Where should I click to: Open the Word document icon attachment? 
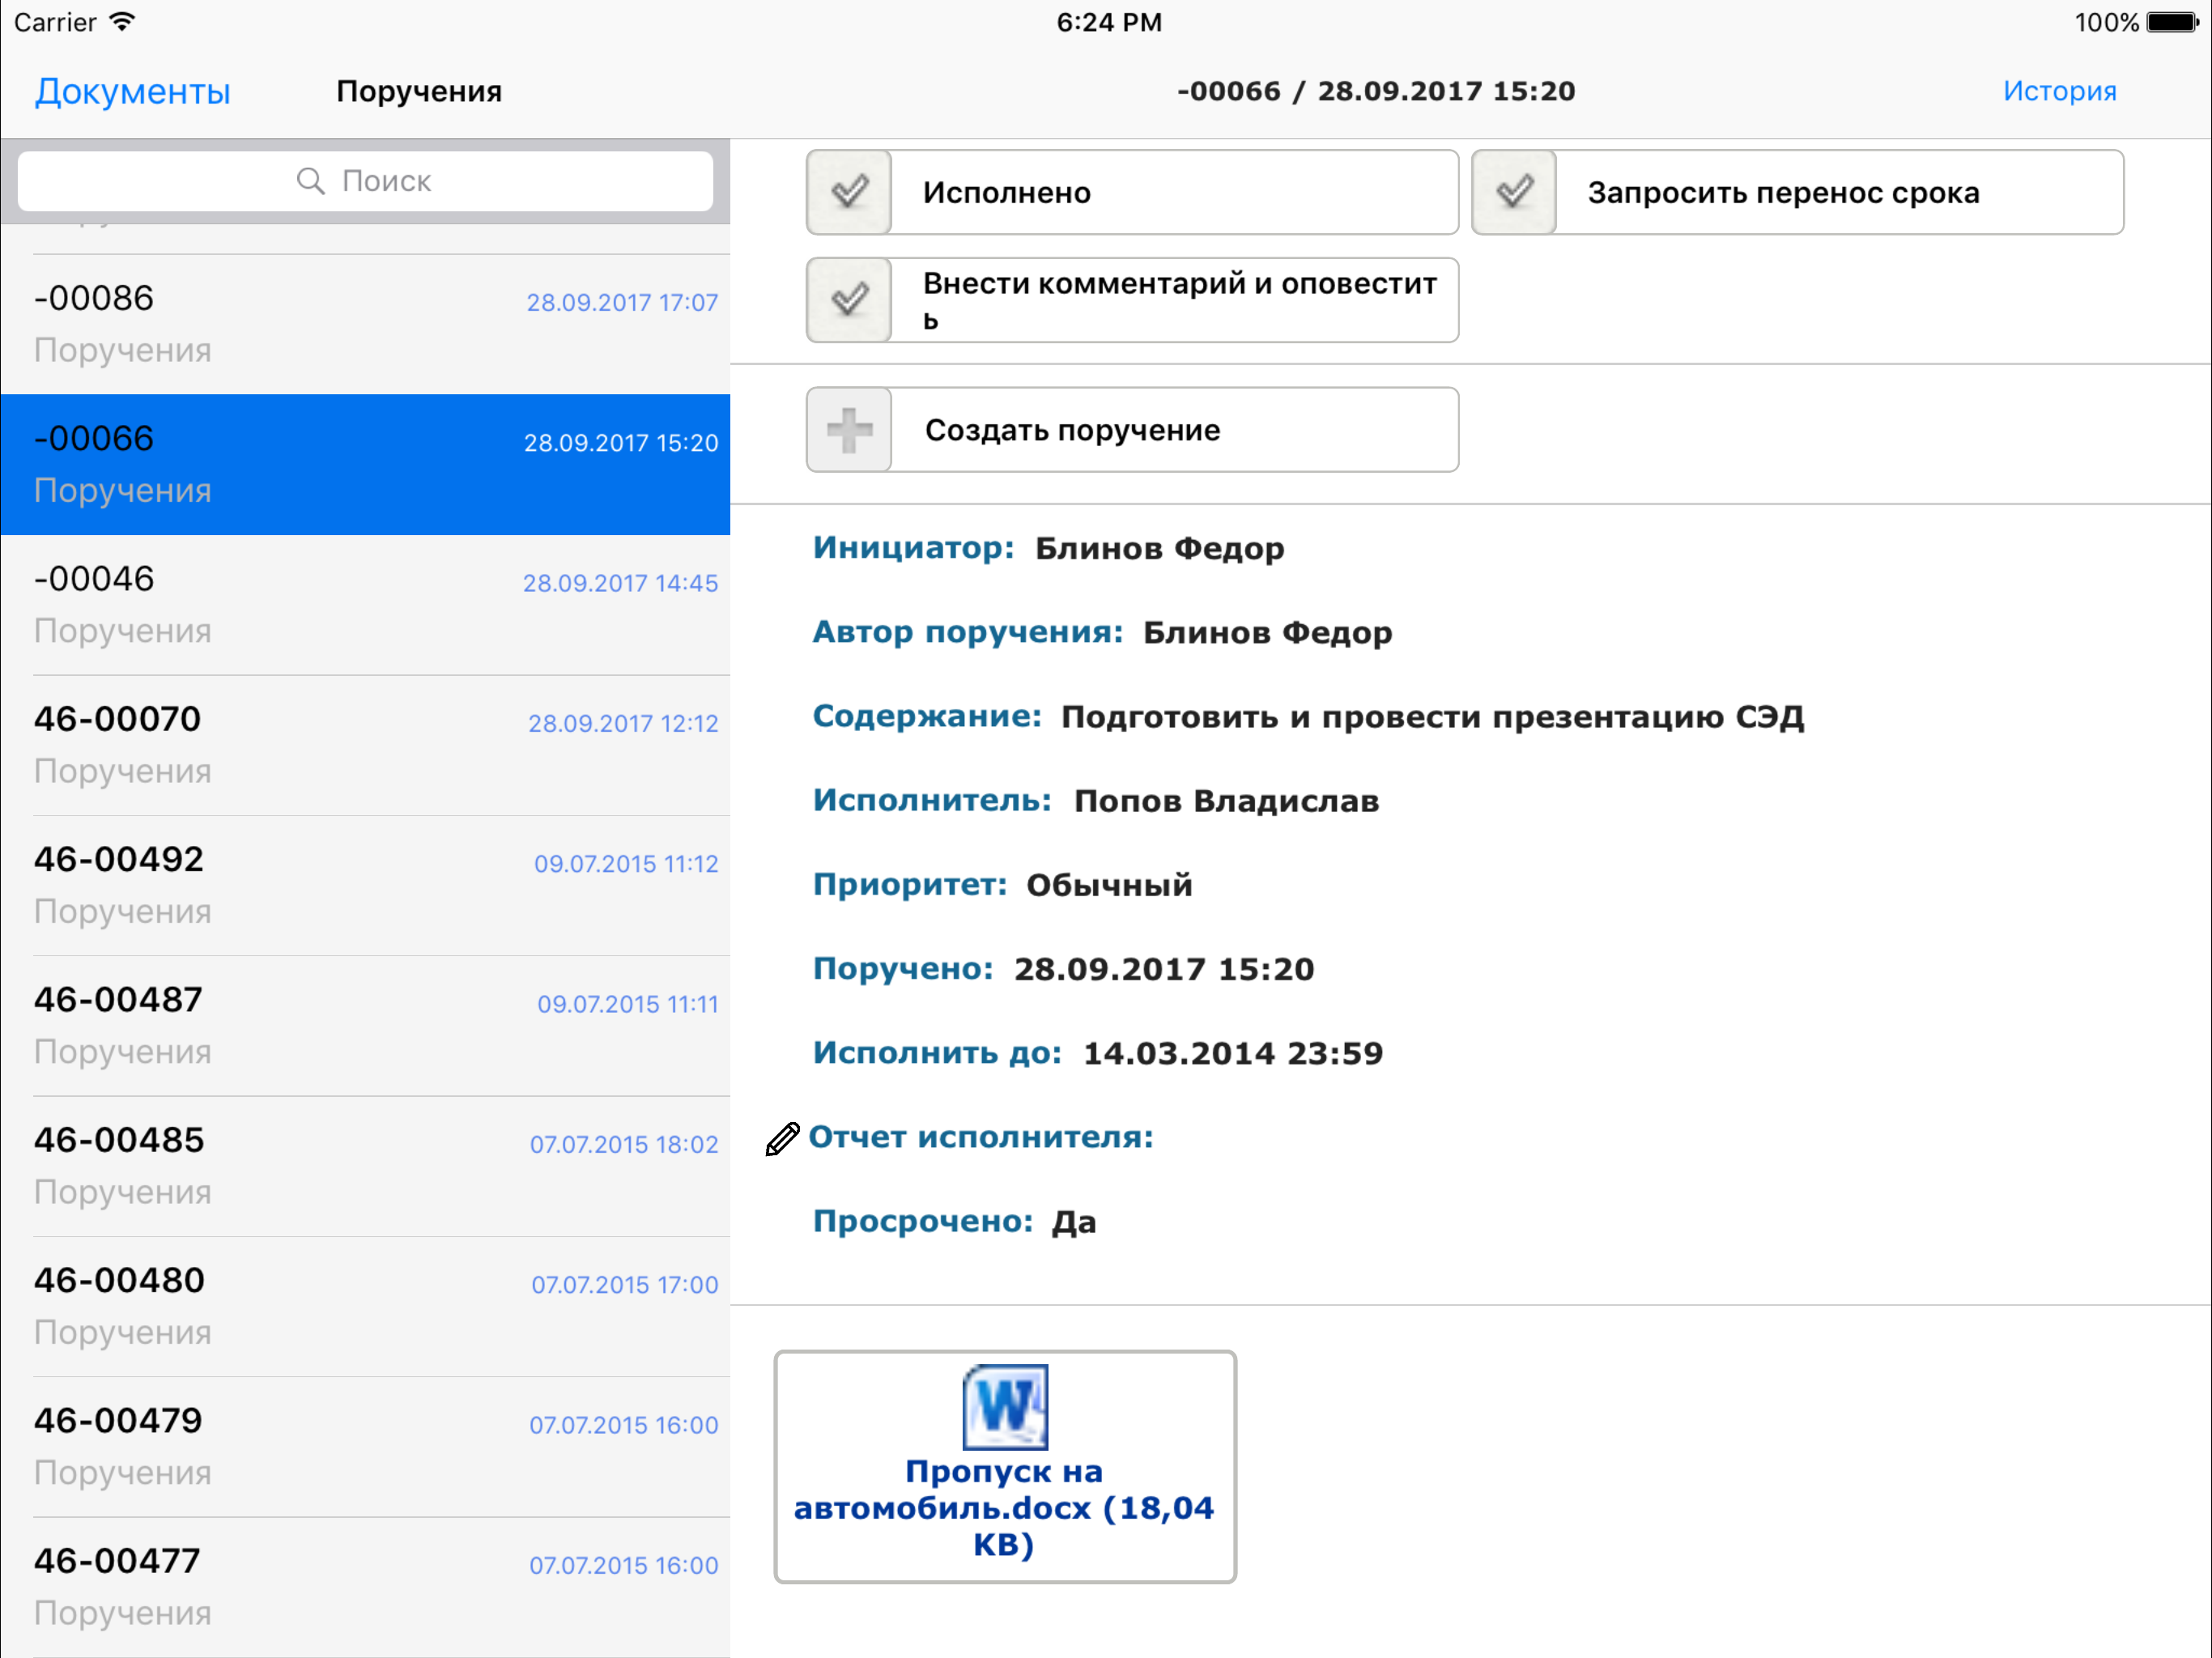pos(1005,1406)
